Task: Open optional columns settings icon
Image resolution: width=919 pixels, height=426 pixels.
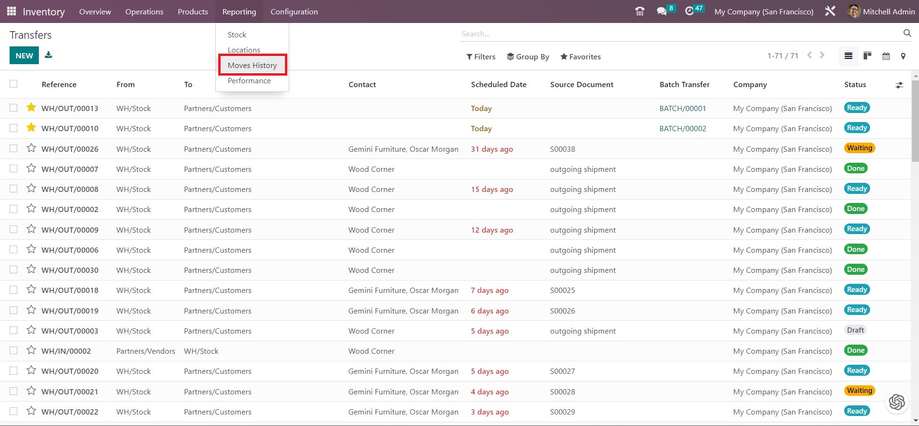Action: (x=899, y=85)
